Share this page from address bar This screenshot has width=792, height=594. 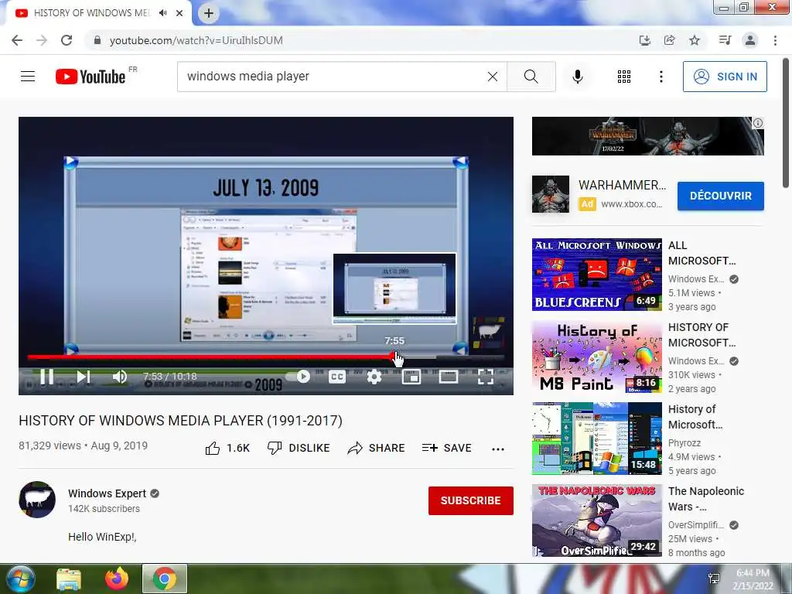[x=670, y=40]
